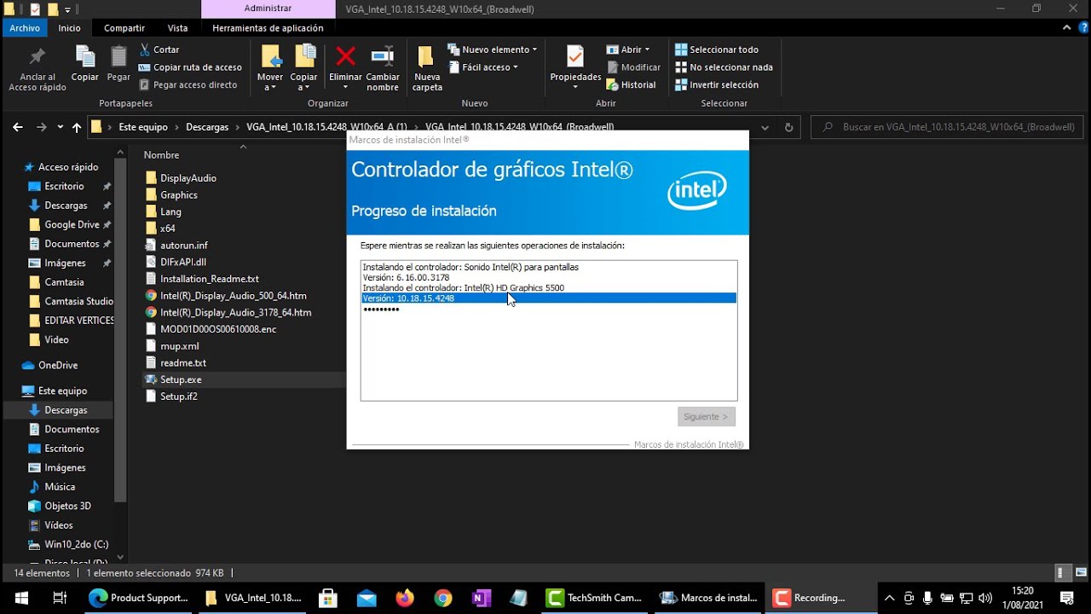
Task: Switch to the Inicio tab
Action: [70, 28]
